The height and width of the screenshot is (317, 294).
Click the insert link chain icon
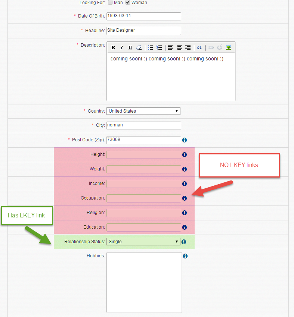(x=211, y=48)
